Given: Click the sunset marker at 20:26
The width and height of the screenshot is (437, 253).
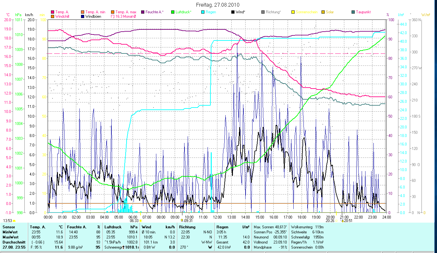Looking at the screenshot, I should 336,221.
